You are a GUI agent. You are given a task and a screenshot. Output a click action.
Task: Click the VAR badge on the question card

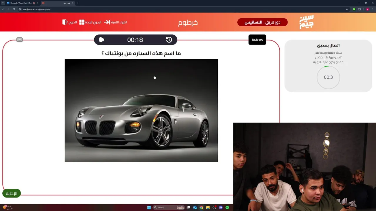[19, 40]
